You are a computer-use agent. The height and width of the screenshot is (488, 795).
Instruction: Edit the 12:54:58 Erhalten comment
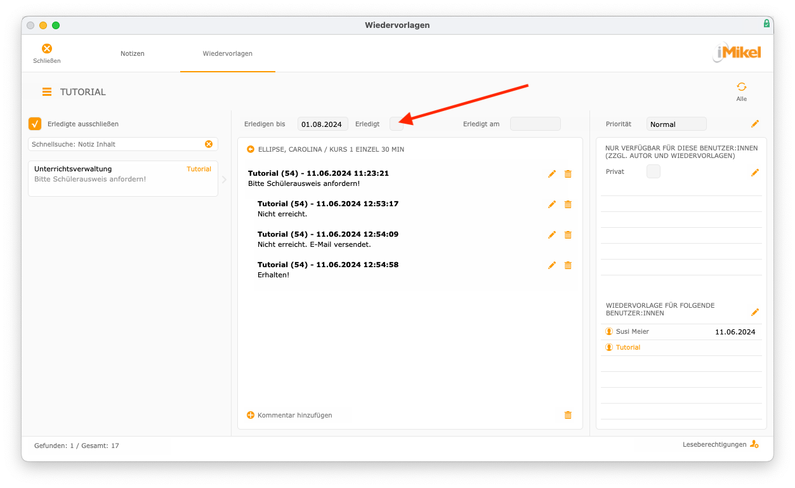tap(552, 265)
